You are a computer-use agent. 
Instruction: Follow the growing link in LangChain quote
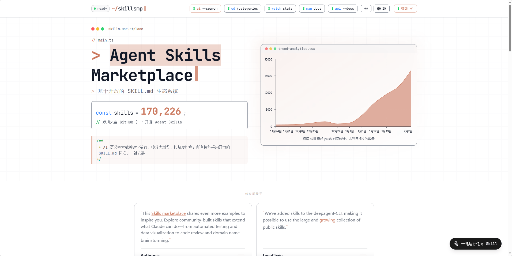point(327,220)
